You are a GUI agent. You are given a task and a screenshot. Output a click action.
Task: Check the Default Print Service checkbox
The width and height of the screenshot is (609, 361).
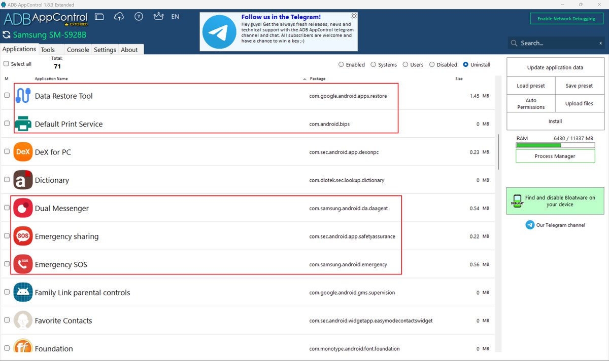[7, 123]
